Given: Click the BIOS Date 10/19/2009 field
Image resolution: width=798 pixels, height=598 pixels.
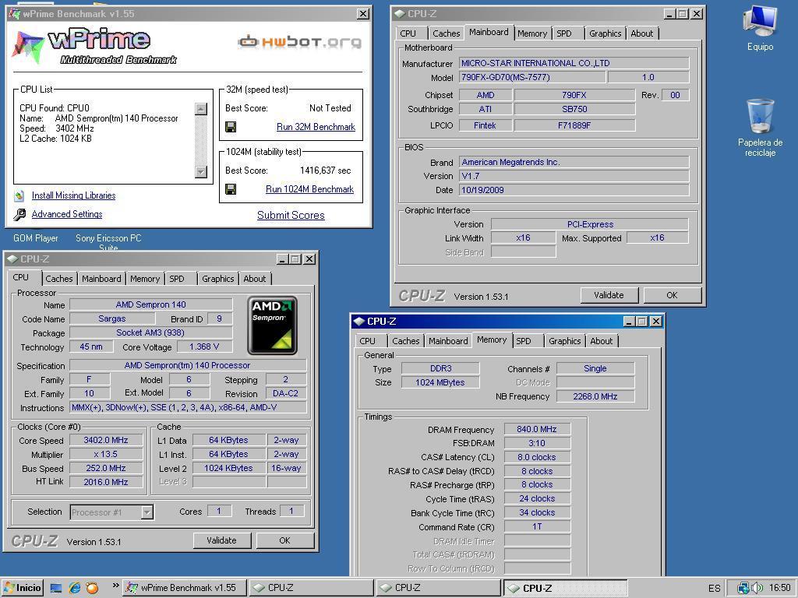Looking at the screenshot, I should [x=574, y=190].
